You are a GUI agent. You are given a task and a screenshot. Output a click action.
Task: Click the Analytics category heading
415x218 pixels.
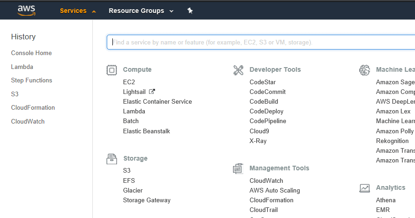coord(391,187)
